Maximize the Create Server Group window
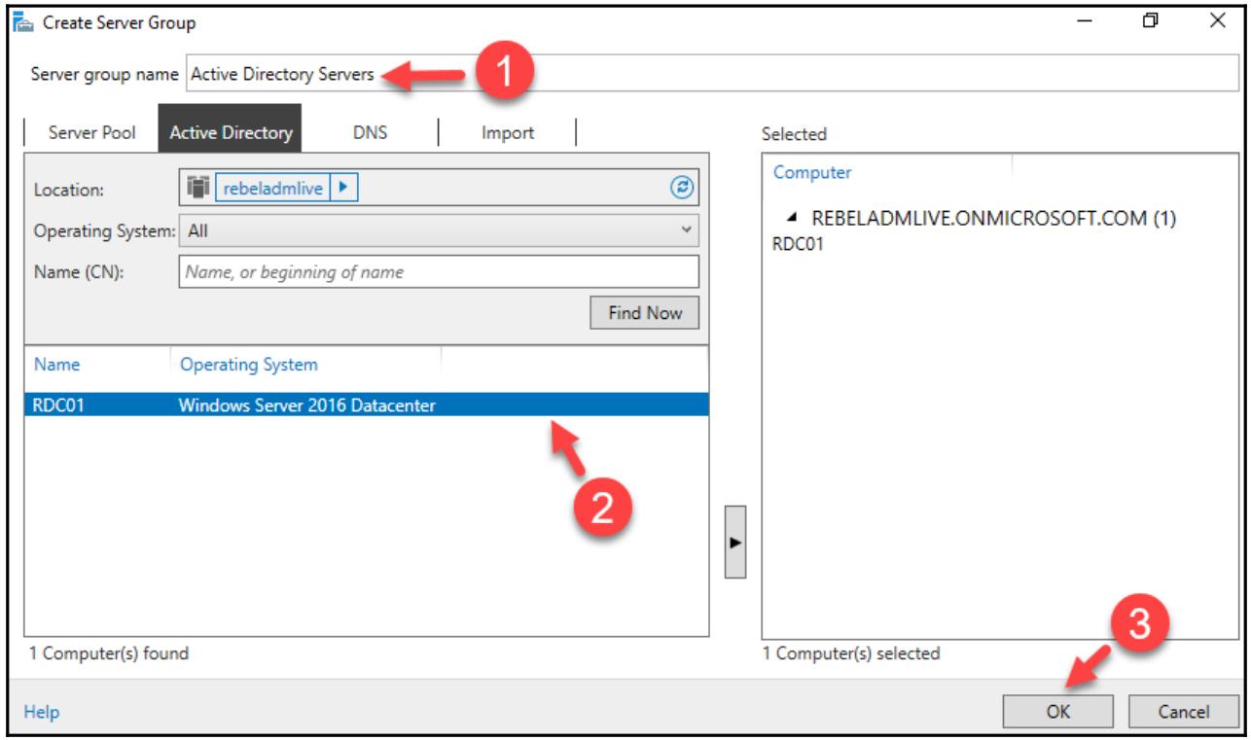1251x740 pixels. pos(1151,20)
